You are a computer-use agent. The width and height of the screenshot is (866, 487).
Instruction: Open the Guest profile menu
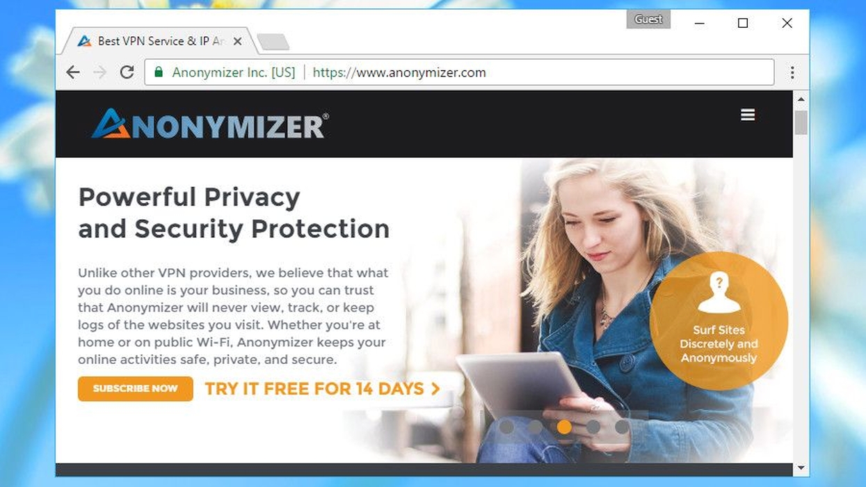tap(648, 19)
